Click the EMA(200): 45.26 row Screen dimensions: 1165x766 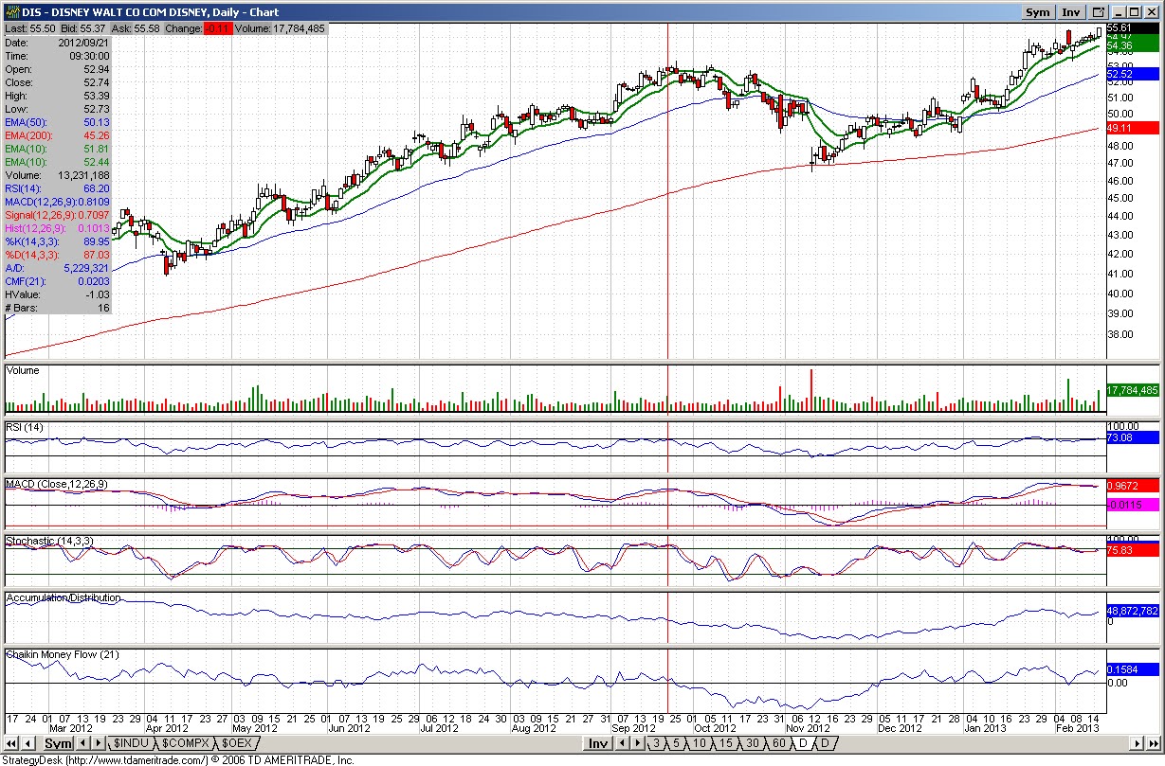click(x=59, y=135)
